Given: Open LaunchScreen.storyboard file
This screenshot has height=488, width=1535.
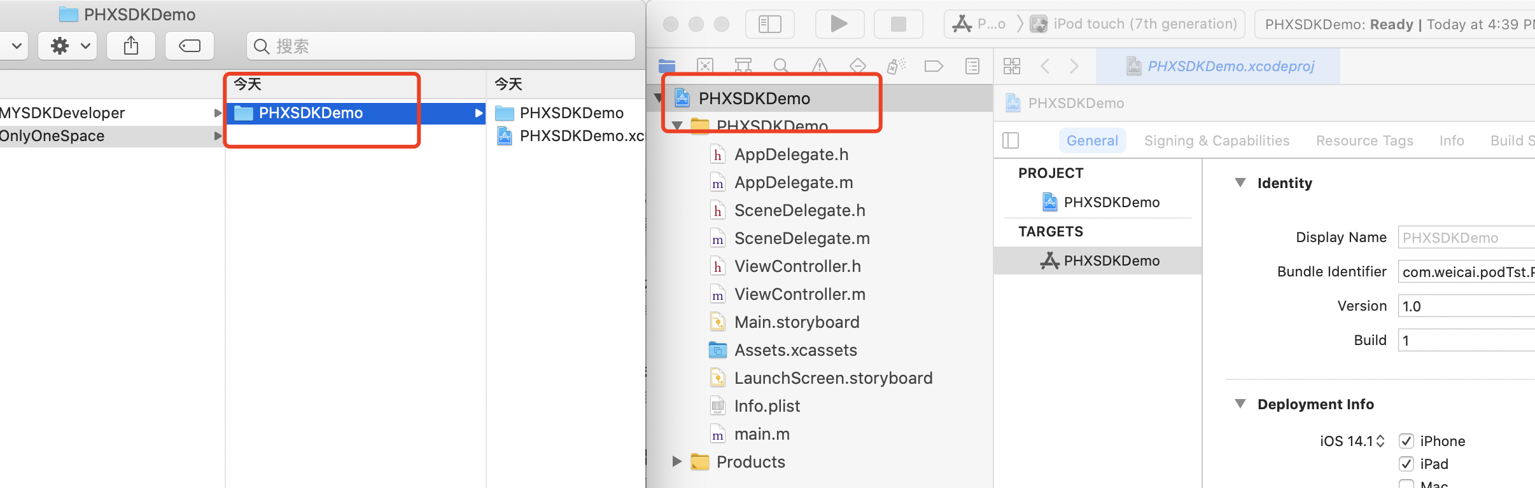Looking at the screenshot, I should point(833,378).
